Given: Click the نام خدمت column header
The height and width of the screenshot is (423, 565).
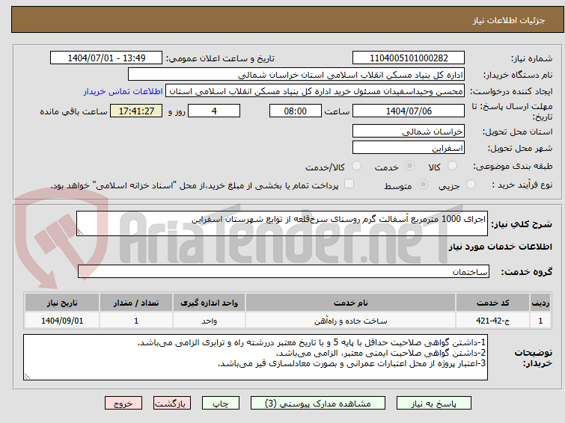Looking at the screenshot, I should tap(351, 303).
